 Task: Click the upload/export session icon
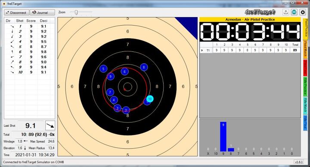(286, 12)
